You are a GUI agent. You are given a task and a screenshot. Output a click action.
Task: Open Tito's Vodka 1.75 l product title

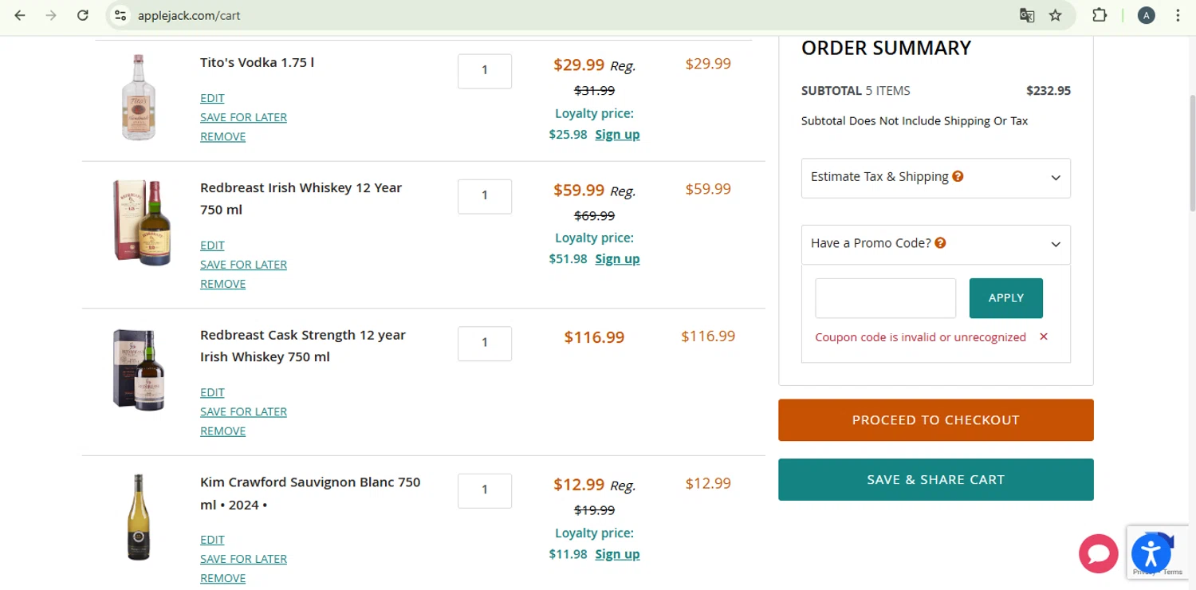point(257,62)
